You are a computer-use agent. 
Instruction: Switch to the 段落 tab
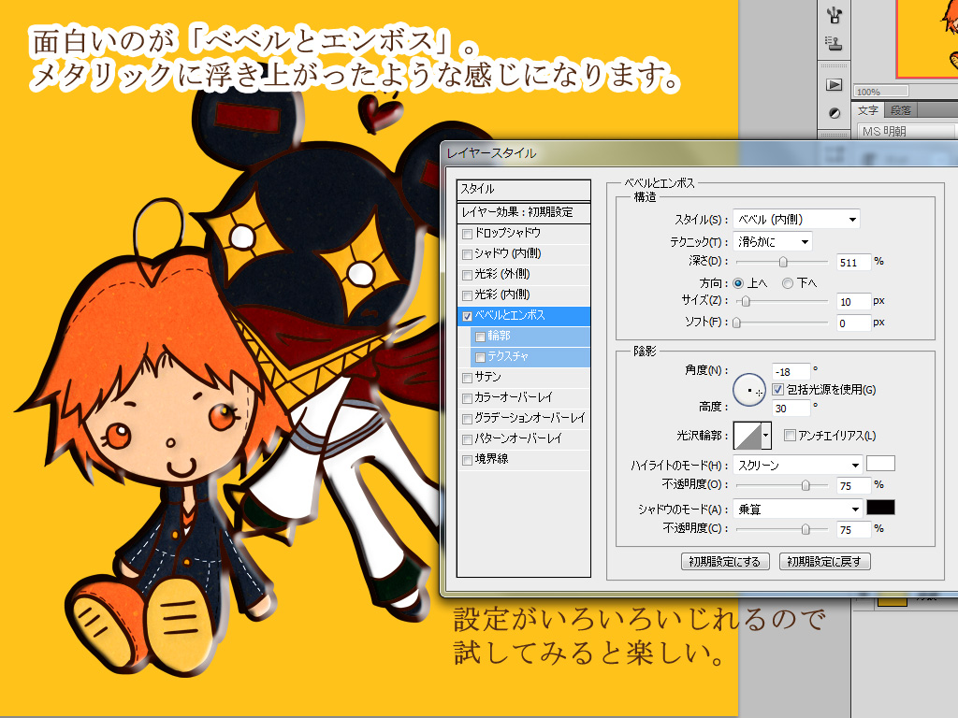(900, 110)
